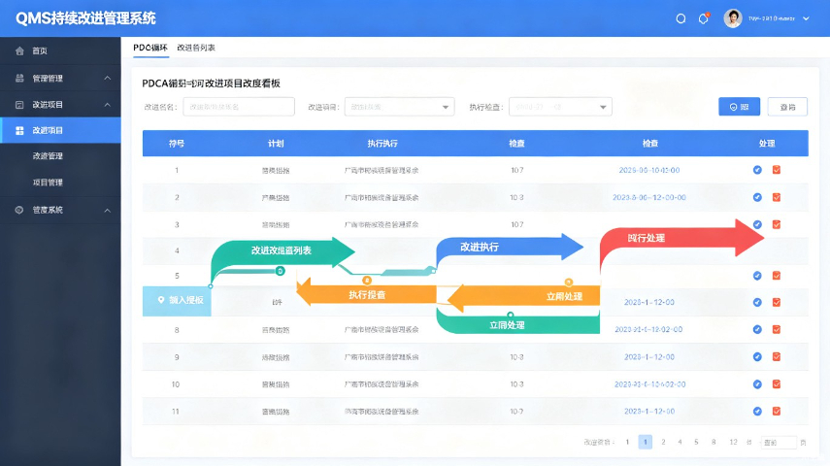This screenshot has height=466, width=830.
Task: Click the 执行执行 table column header
Action: click(x=382, y=144)
